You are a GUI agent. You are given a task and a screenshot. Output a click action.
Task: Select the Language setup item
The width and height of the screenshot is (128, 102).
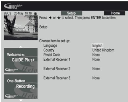click(50, 45)
